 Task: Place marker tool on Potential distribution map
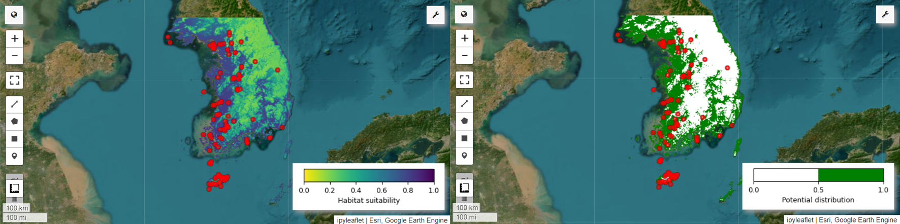point(464,156)
